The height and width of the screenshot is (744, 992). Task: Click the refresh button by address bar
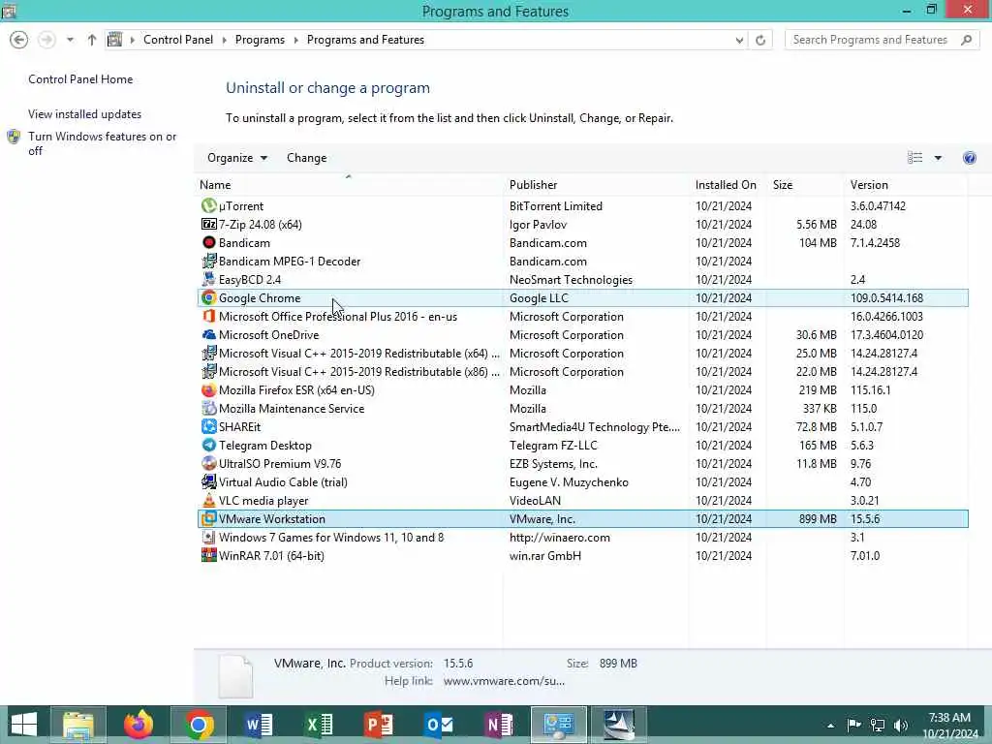point(760,40)
